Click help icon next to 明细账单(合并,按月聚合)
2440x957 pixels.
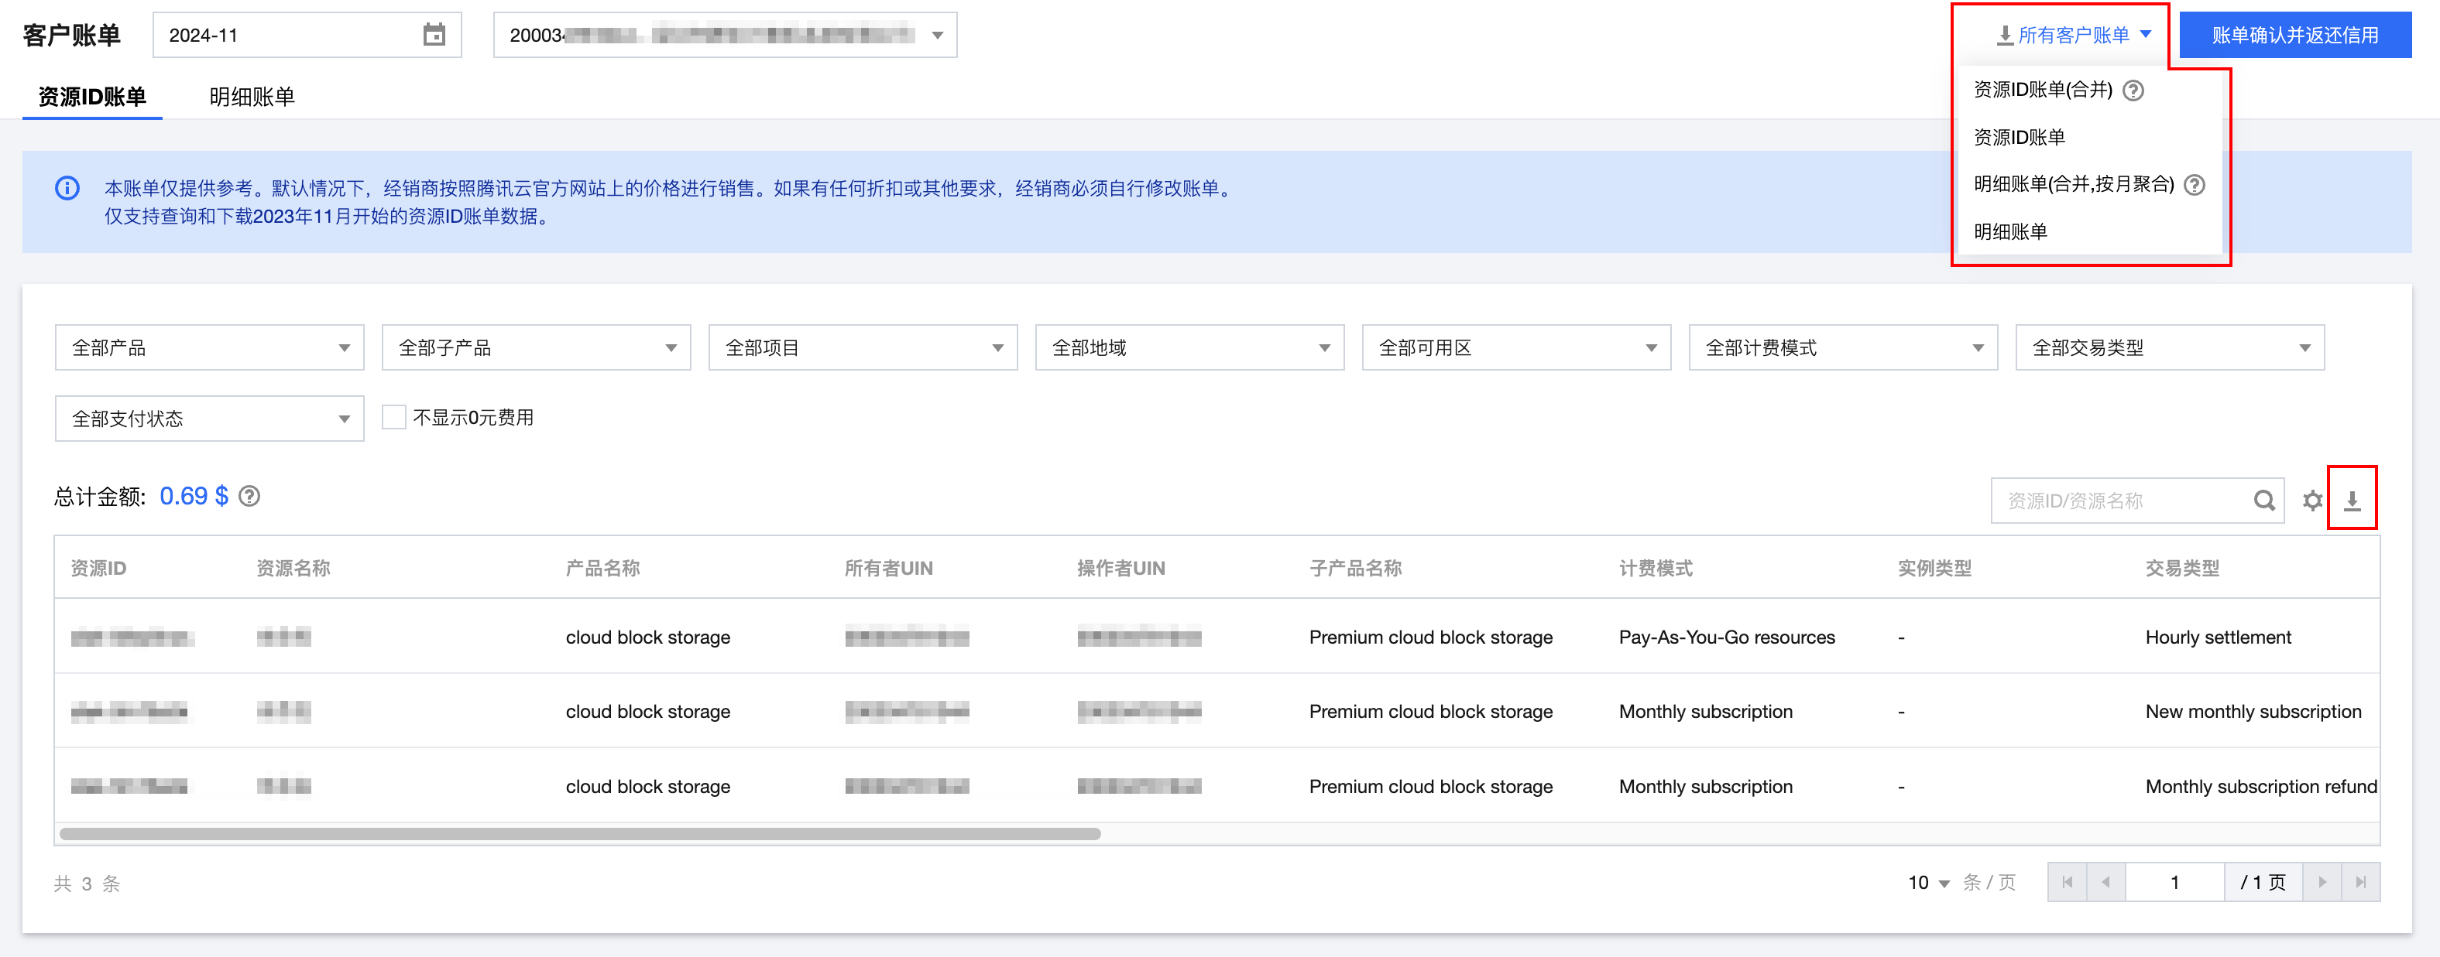2194,185
